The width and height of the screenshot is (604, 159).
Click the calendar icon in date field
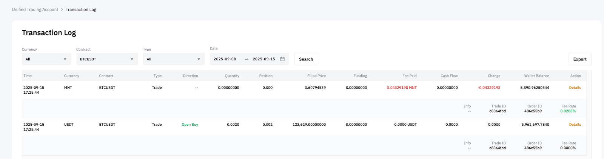(x=282, y=59)
